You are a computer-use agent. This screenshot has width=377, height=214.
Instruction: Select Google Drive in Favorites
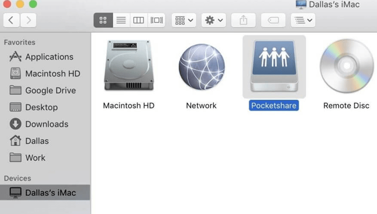(50, 90)
